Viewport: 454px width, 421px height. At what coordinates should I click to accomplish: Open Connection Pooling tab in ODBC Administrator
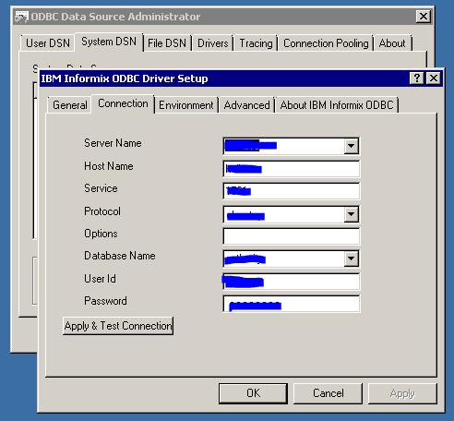[x=326, y=43]
